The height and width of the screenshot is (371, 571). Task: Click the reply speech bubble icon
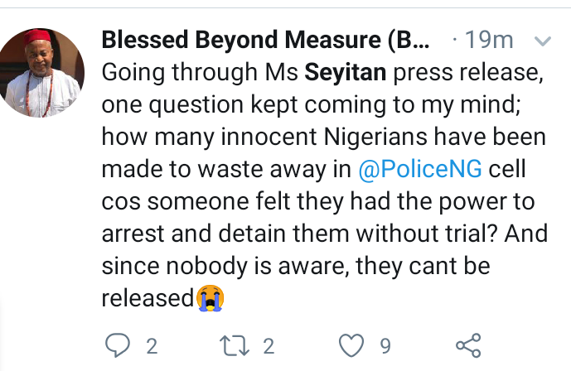(117, 344)
